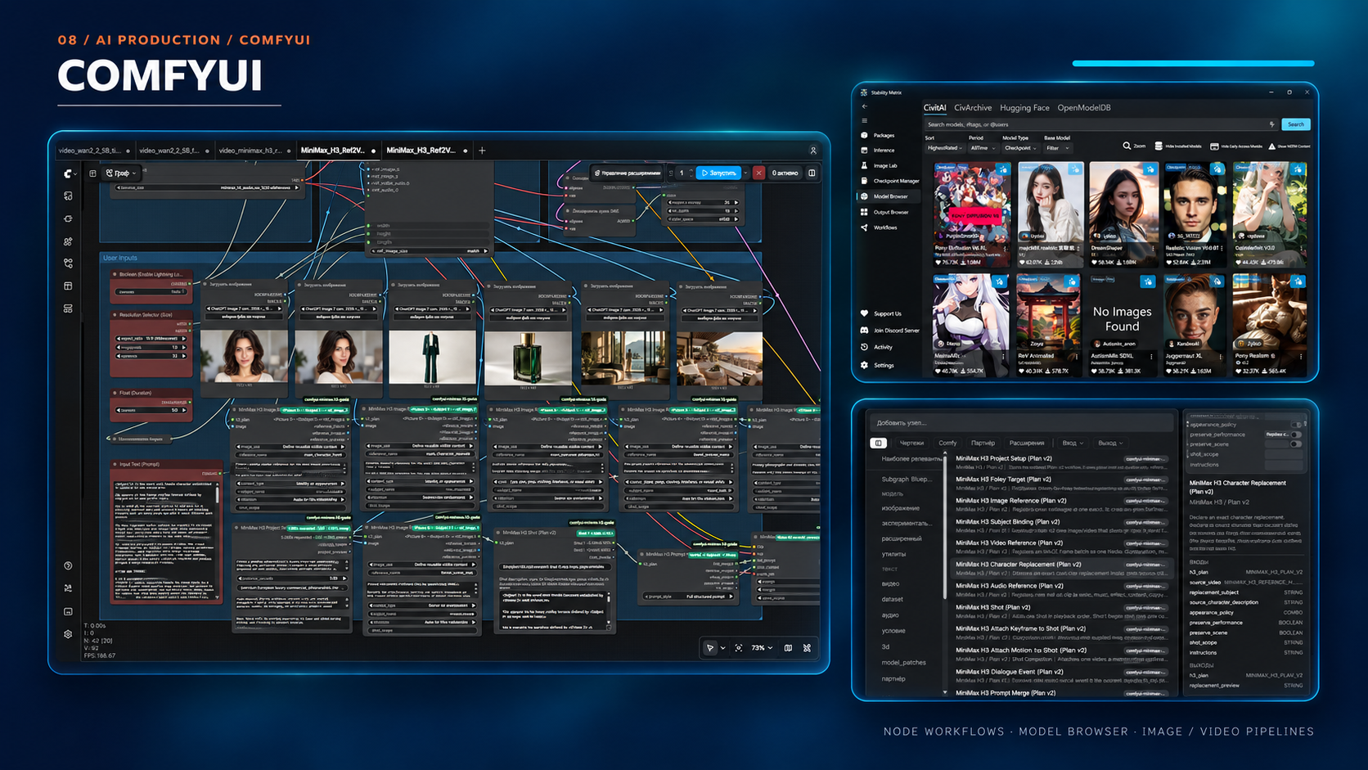Toggle Show NSFW Content option
The width and height of the screenshot is (1368, 770).
[1289, 146]
